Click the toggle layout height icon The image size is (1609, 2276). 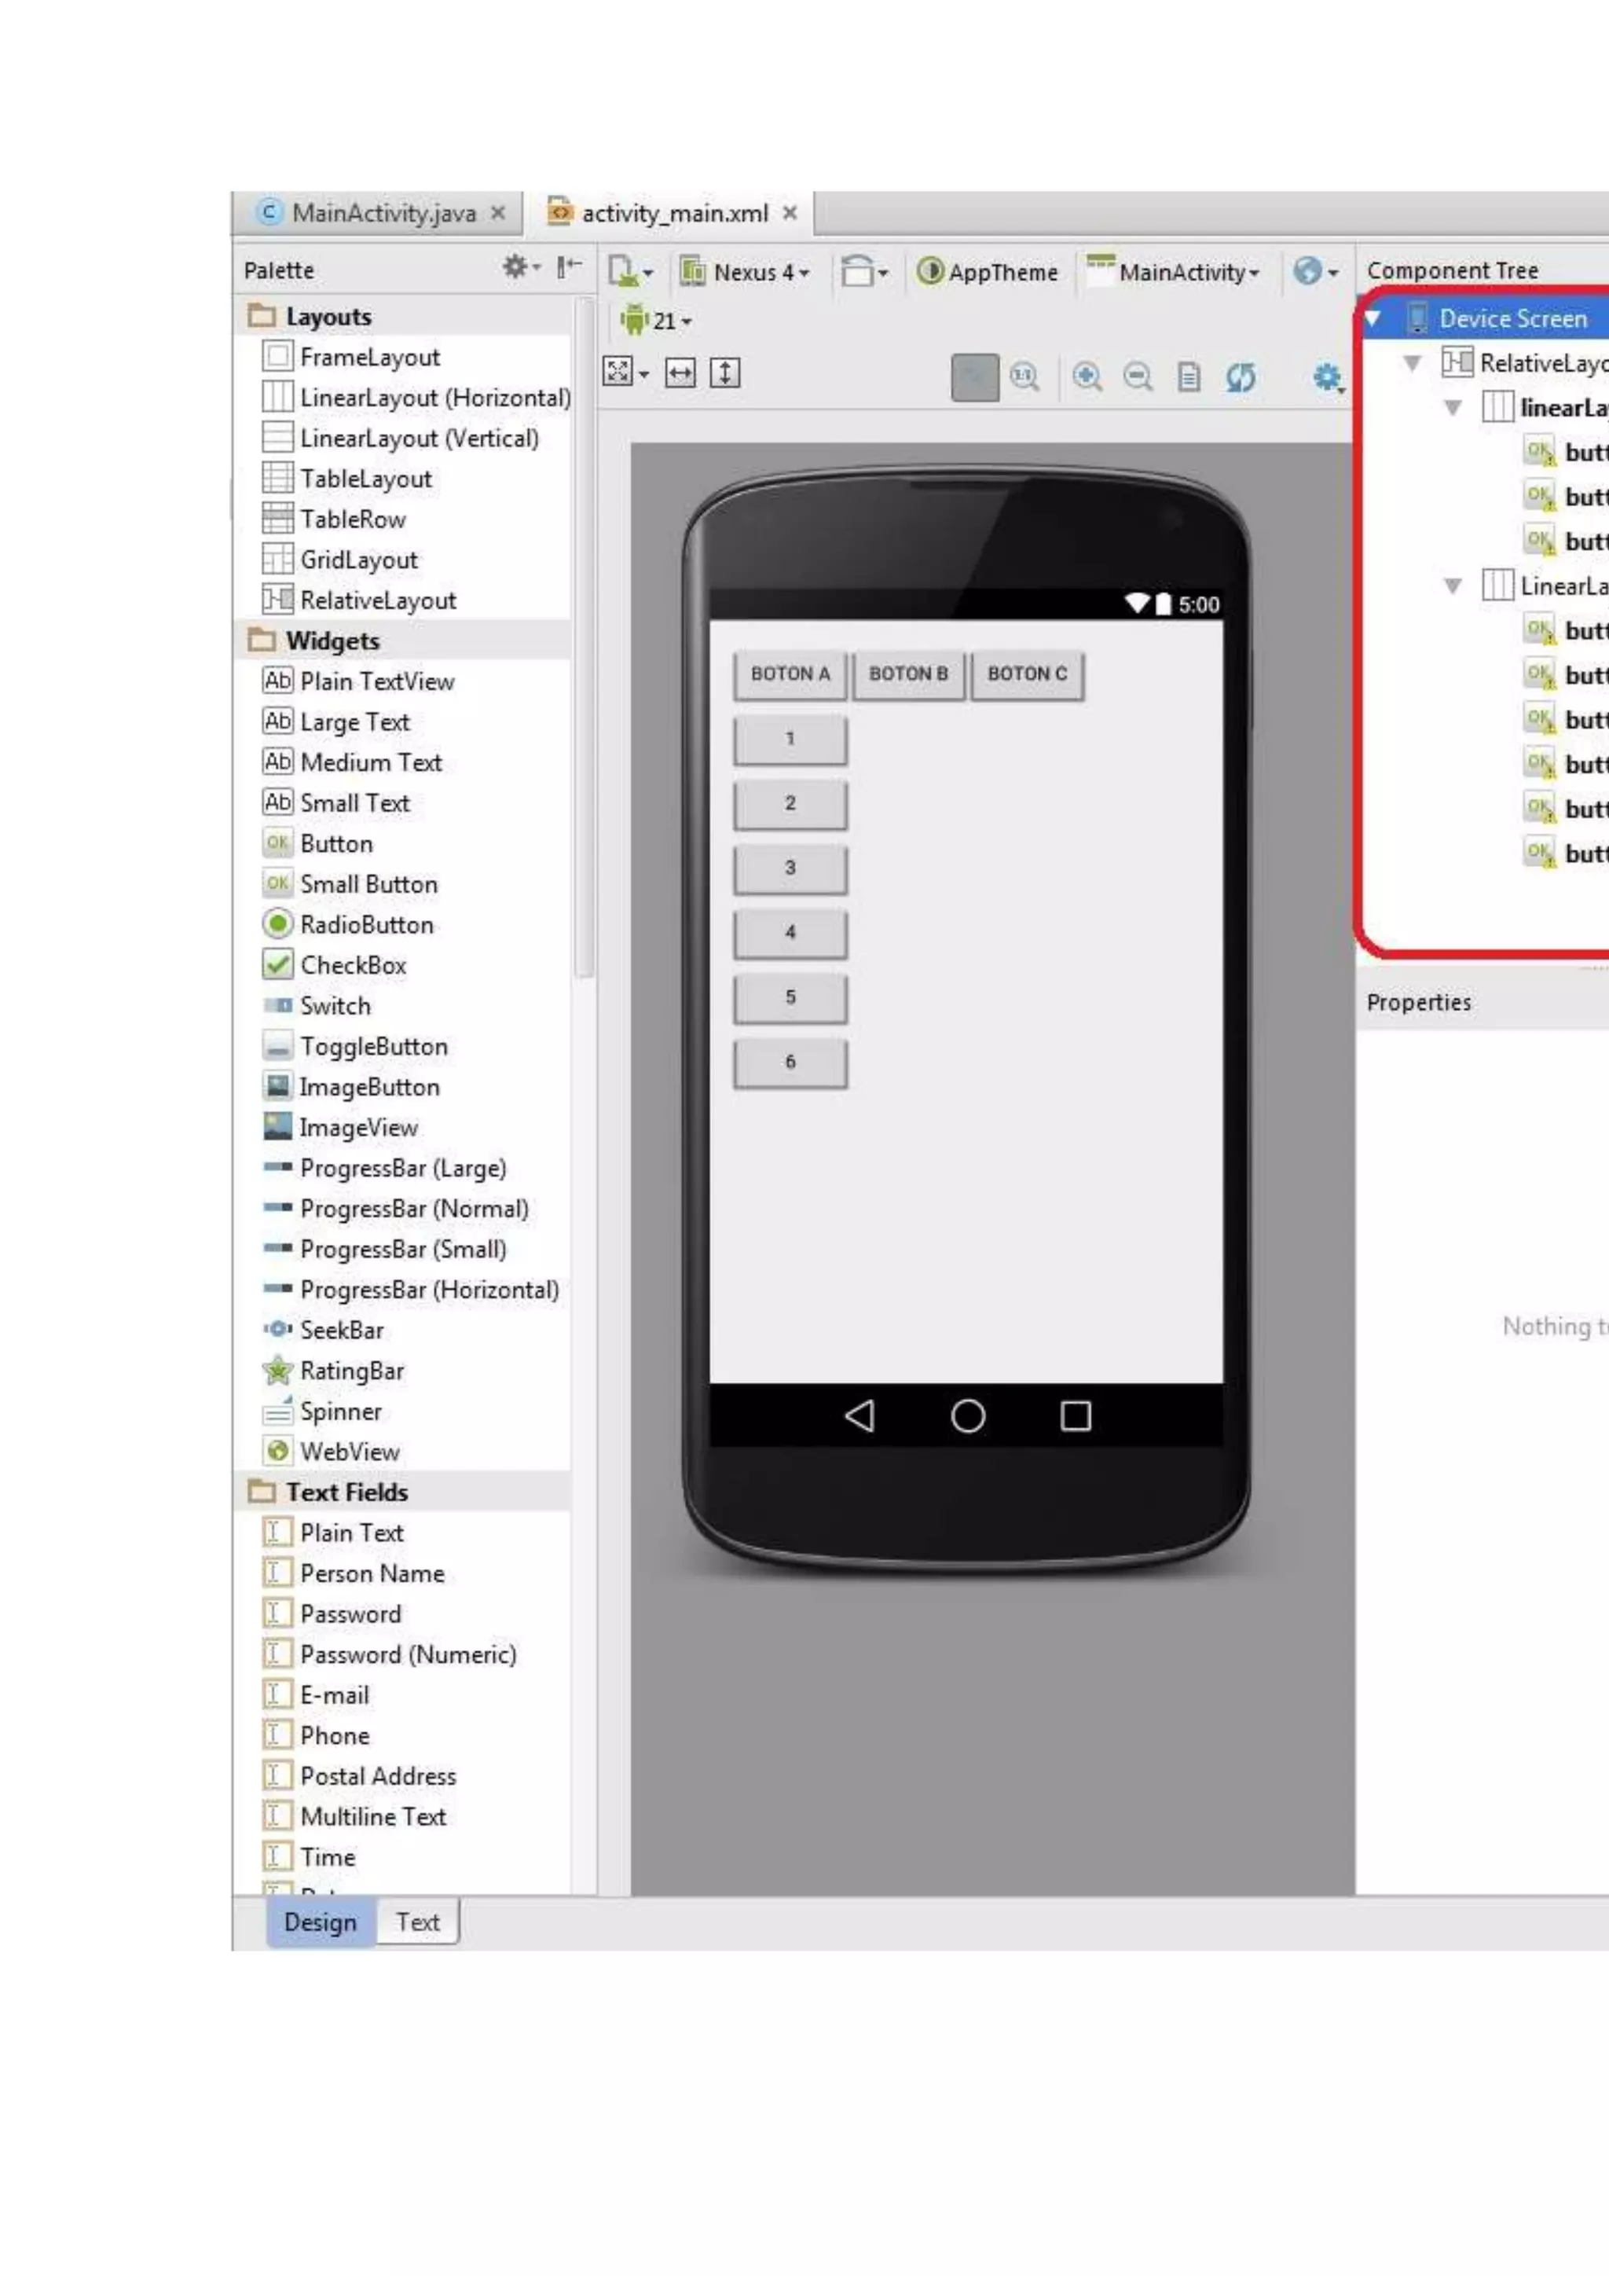click(x=725, y=374)
